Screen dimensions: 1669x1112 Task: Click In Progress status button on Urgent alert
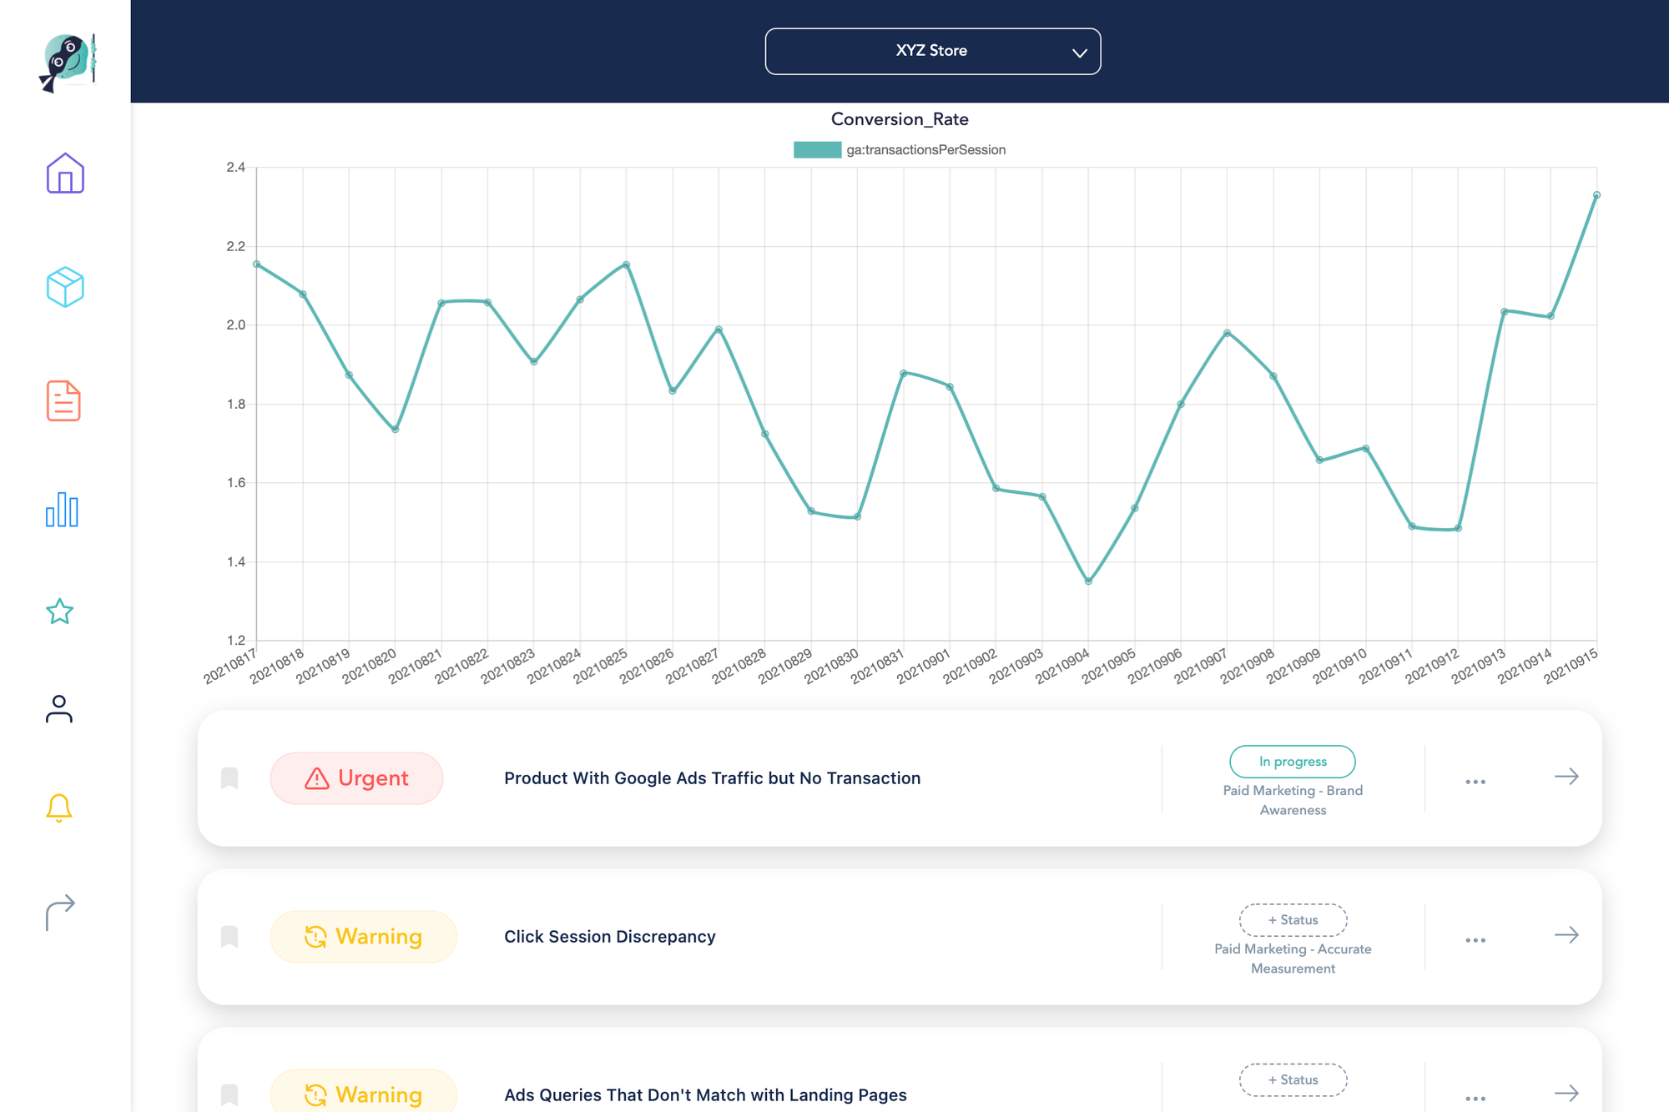(x=1293, y=761)
